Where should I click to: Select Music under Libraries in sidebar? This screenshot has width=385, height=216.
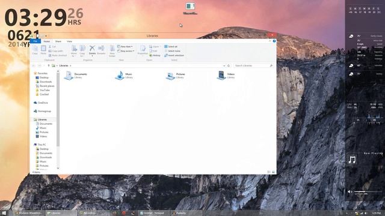click(x=41, y=128)
